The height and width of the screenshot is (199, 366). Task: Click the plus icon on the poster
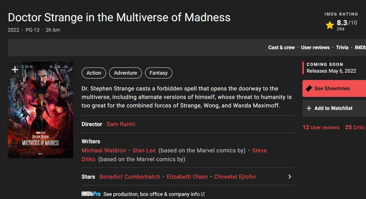pyautogui.click(x=15, y=70)
